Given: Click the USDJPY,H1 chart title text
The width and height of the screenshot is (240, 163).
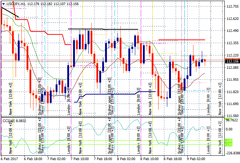Looking at the screenshot, I should [x=15, y=4].
